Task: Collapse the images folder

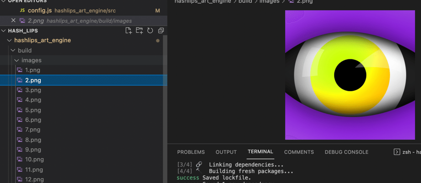Action: (16, 60)
